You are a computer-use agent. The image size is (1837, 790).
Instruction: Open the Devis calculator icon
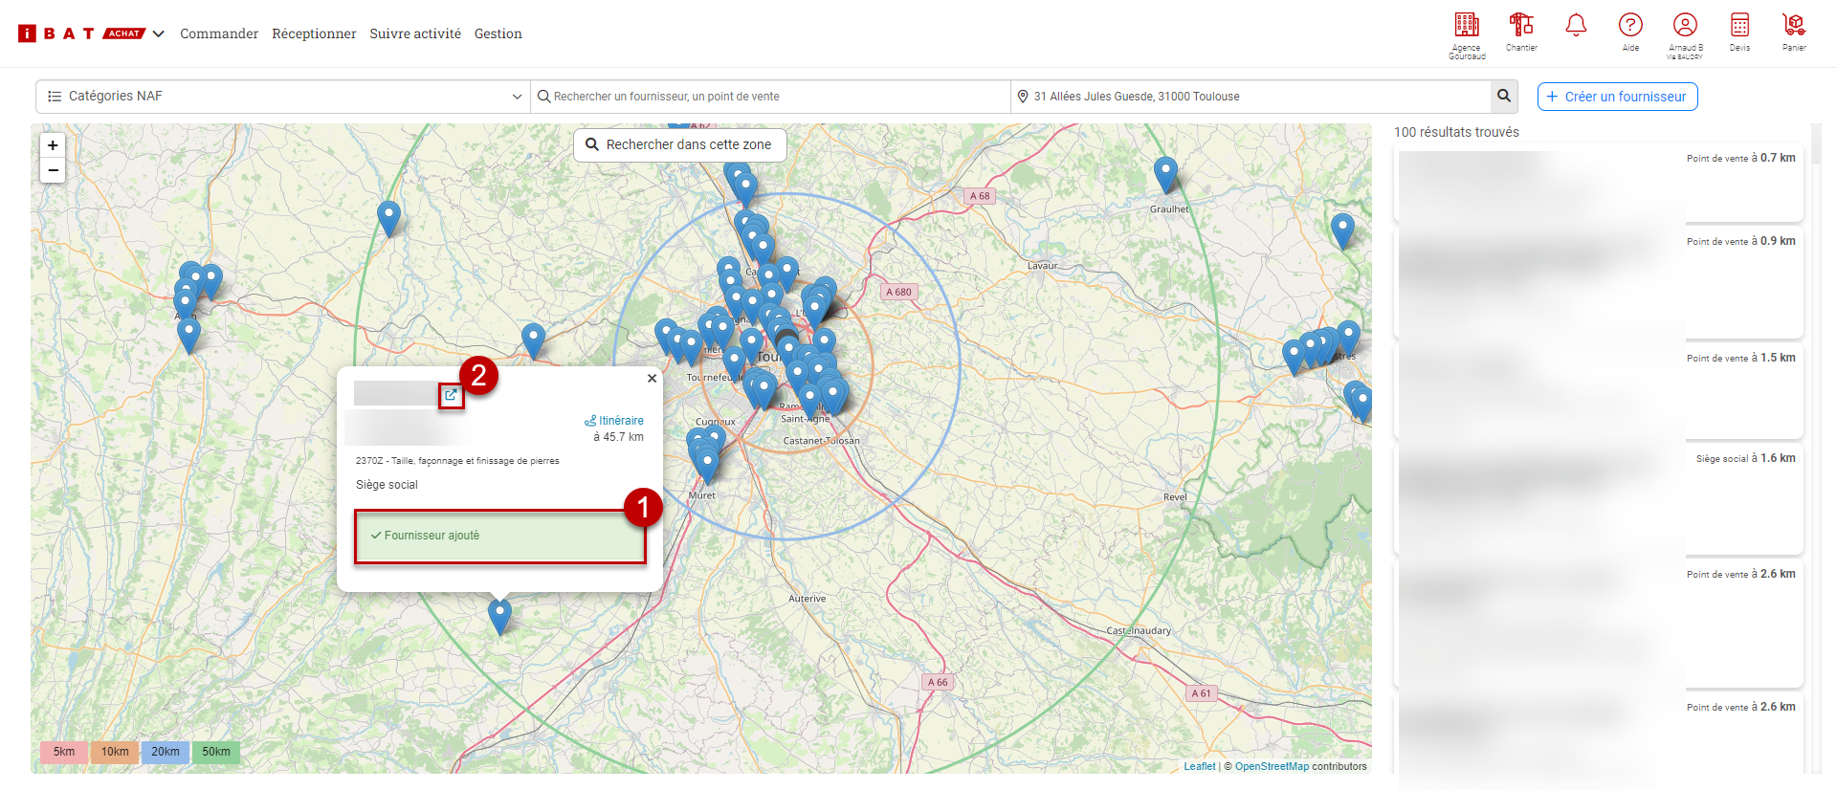(x=1739, y=26)
